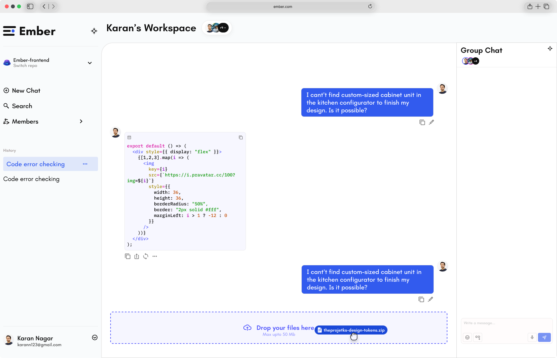This screenshot has width=557, height=358.
Task: Click the avatar next to the code response
Action: click(x=115, y=132)
